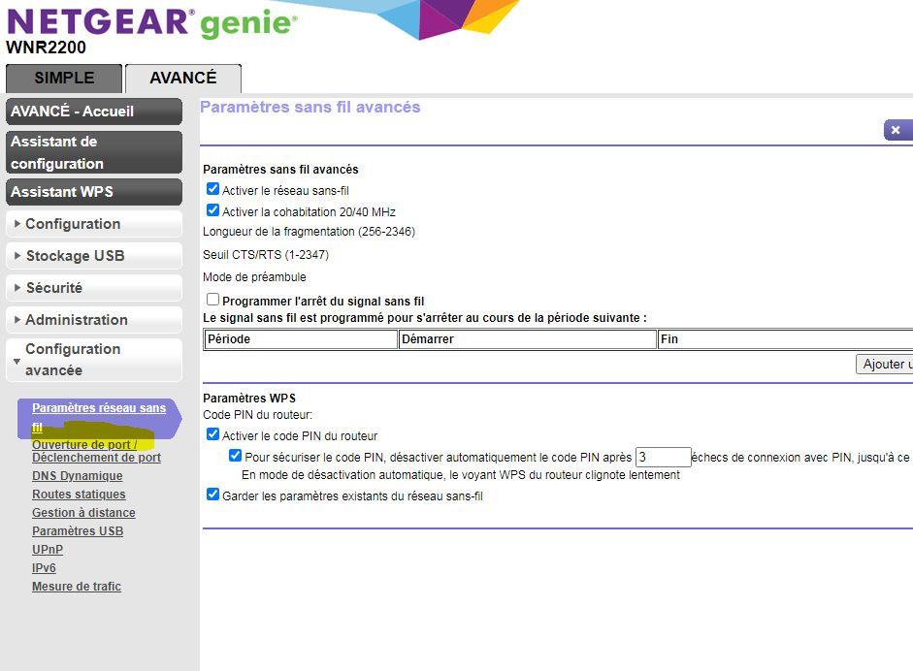The height and width of the screenshot is (671, 913).
Task: Go to DNS Dynamique settings
Action: pyautogui.click(x=77, y=476)
